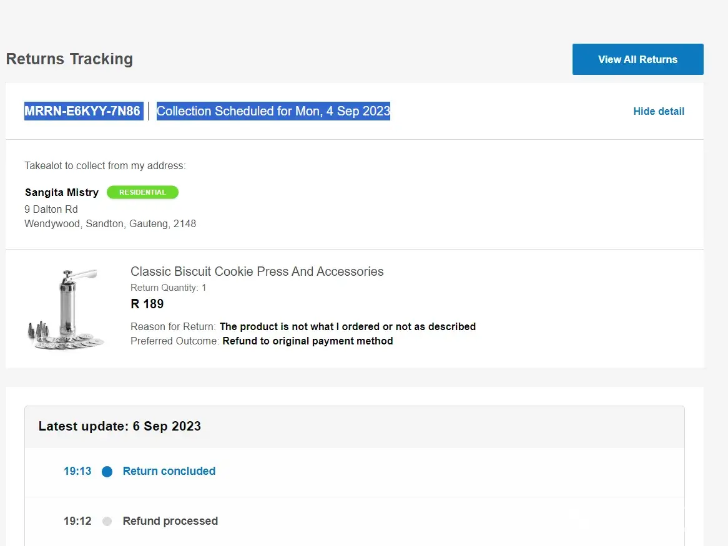Image resolution: width=728 pixels, height=546 pixels.
Task: Click the 19:13 timestamp
Action: (77, 471)
